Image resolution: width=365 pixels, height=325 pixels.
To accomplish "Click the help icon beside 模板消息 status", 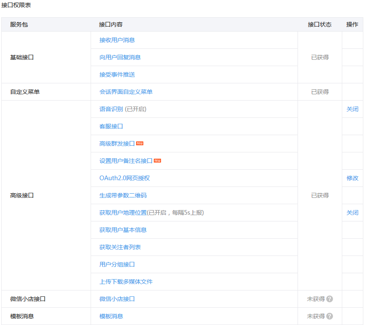I will point(330,316).
